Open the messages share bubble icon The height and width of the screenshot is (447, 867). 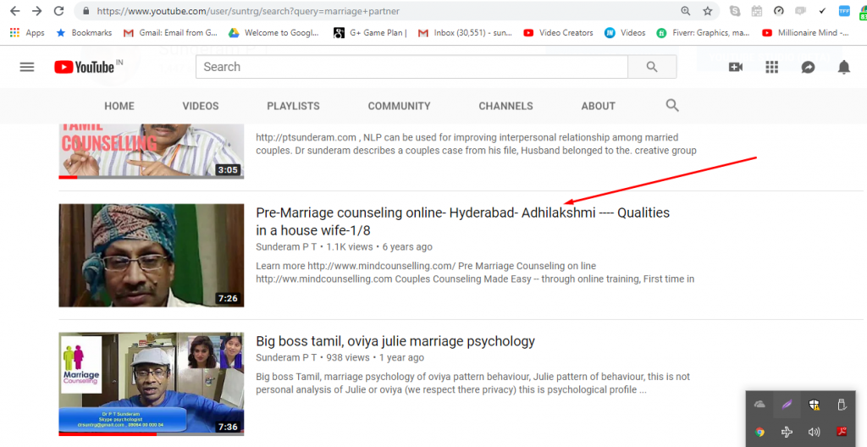click(808, 67)
